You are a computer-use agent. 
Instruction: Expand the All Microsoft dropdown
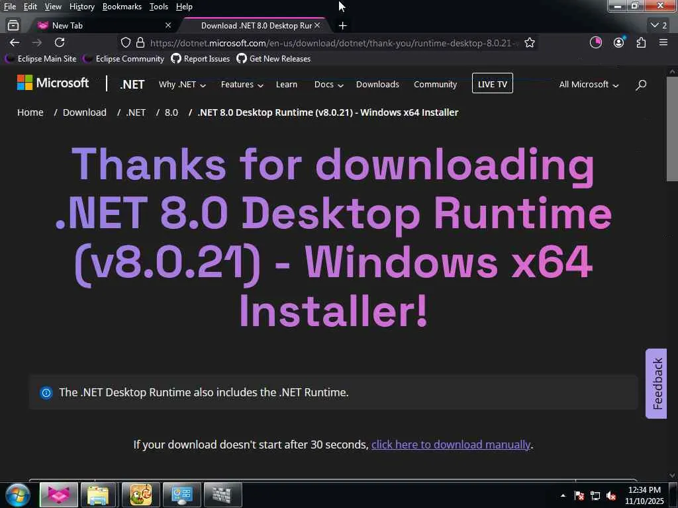(589, 85)
